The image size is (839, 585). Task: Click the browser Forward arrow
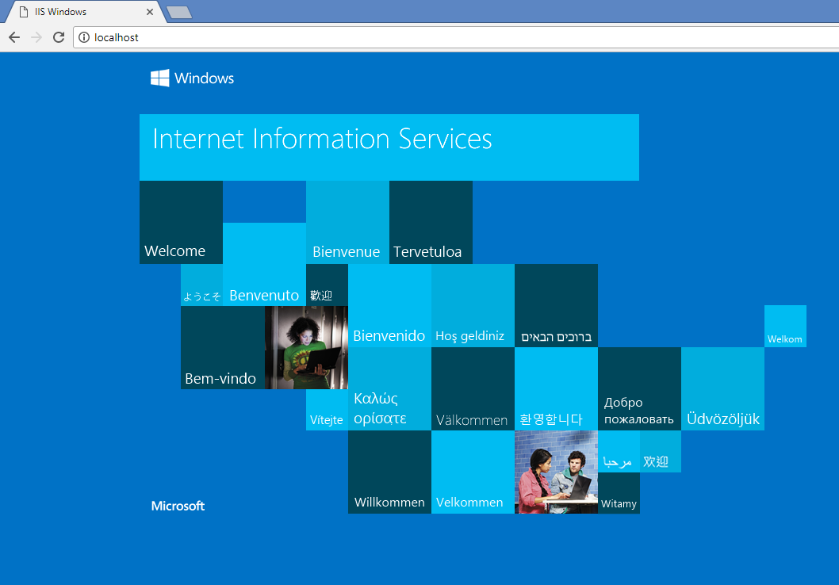pyautogui.click(x=36, y=37)
